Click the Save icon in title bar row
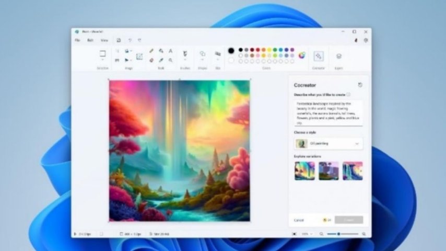 119,40
